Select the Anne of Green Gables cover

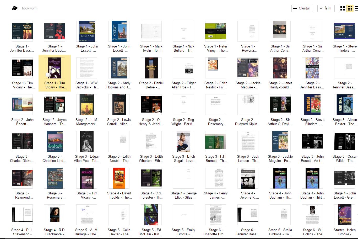(x=87, y=105)
